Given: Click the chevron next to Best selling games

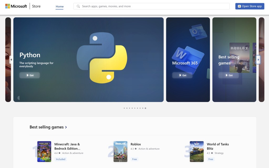Looking at the screenshot, I should pos(66,127).
